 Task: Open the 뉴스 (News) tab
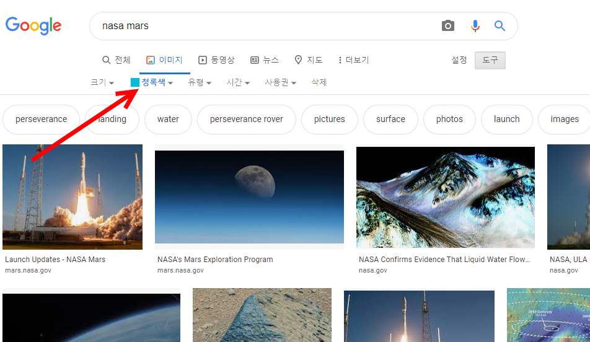[265, 60]
